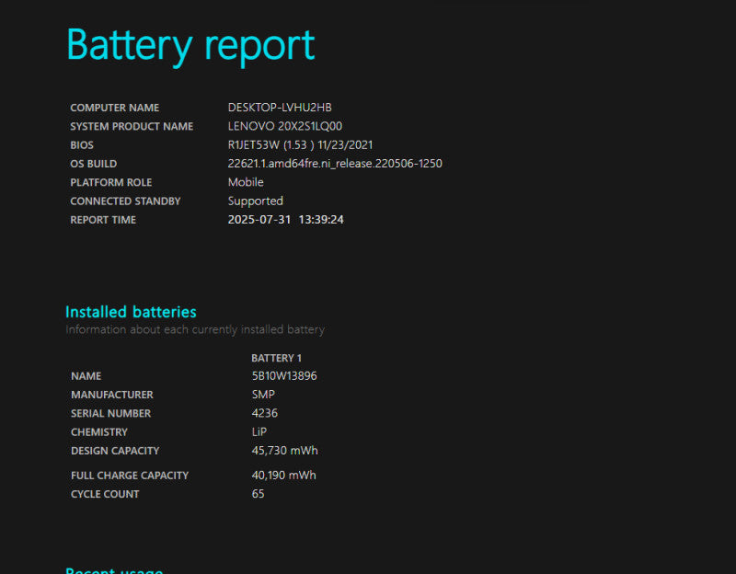Click the manufacturer value SMP
Viewport: 736px width, 574px height.
[x=263, y=395]
